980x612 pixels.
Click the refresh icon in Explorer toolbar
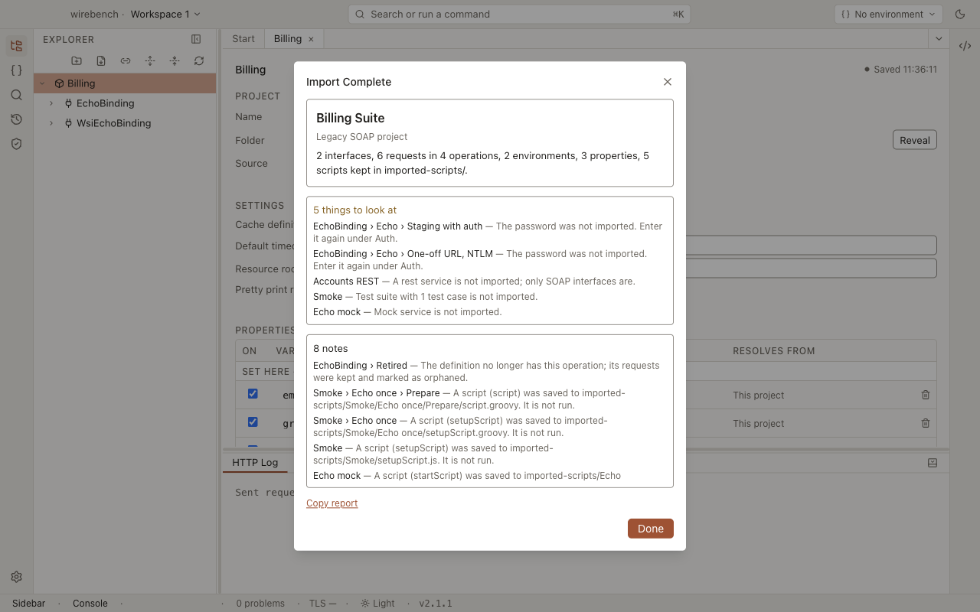pos(199,60)
